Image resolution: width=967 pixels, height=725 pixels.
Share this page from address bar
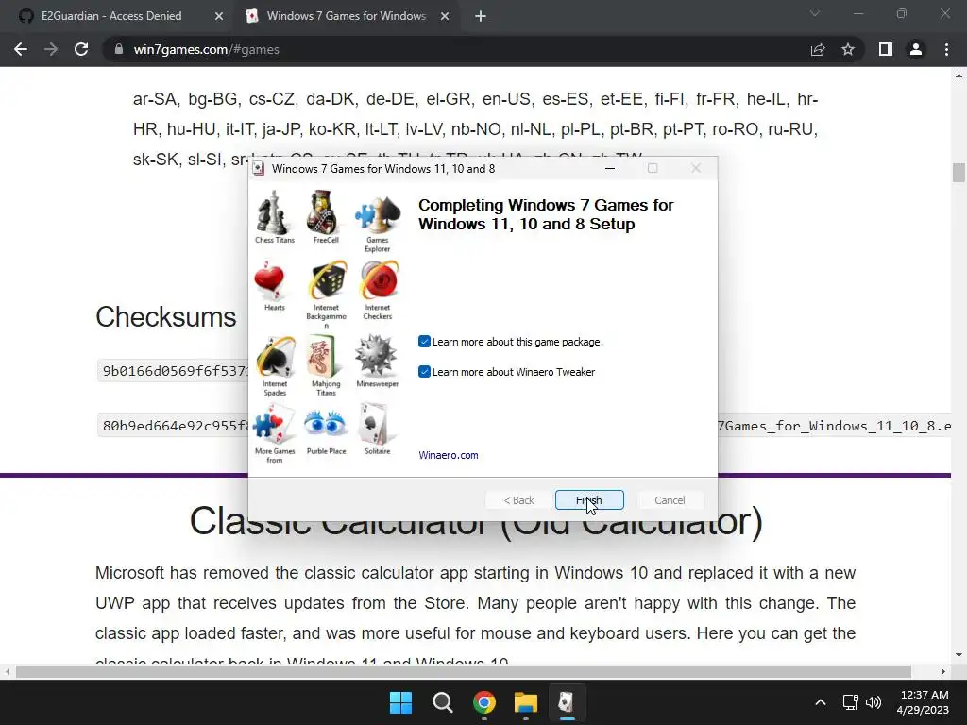coord(818,49)
